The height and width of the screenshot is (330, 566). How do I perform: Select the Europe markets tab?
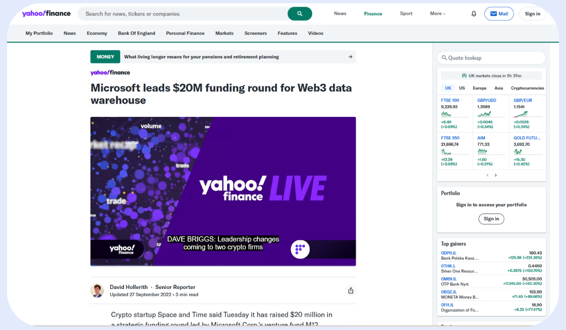point(479,88)
